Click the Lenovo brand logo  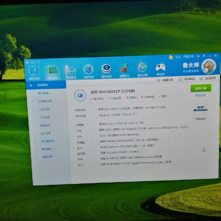pos(201,109)
